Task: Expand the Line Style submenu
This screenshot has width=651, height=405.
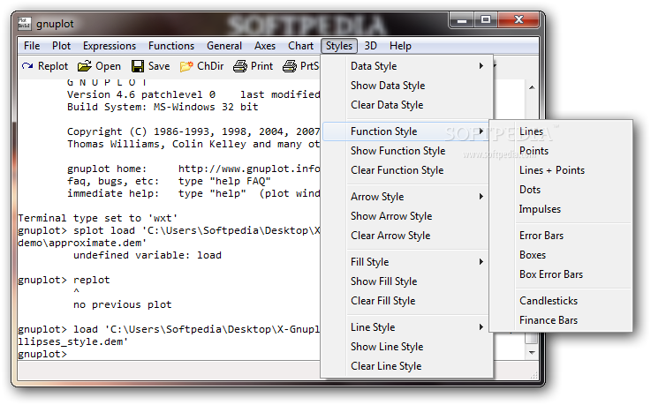Action: [407, 327]
